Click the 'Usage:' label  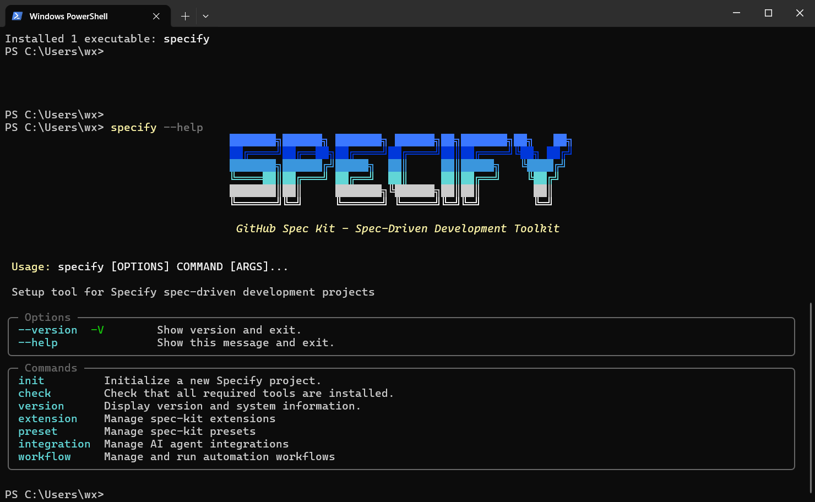31,266
